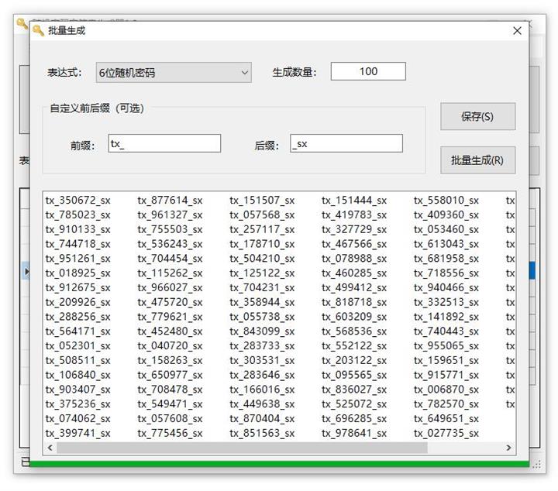The height and width of the screenshot is (491, 558).
Task: Open the 表达式 dropdown list
Action: (174, 73)
